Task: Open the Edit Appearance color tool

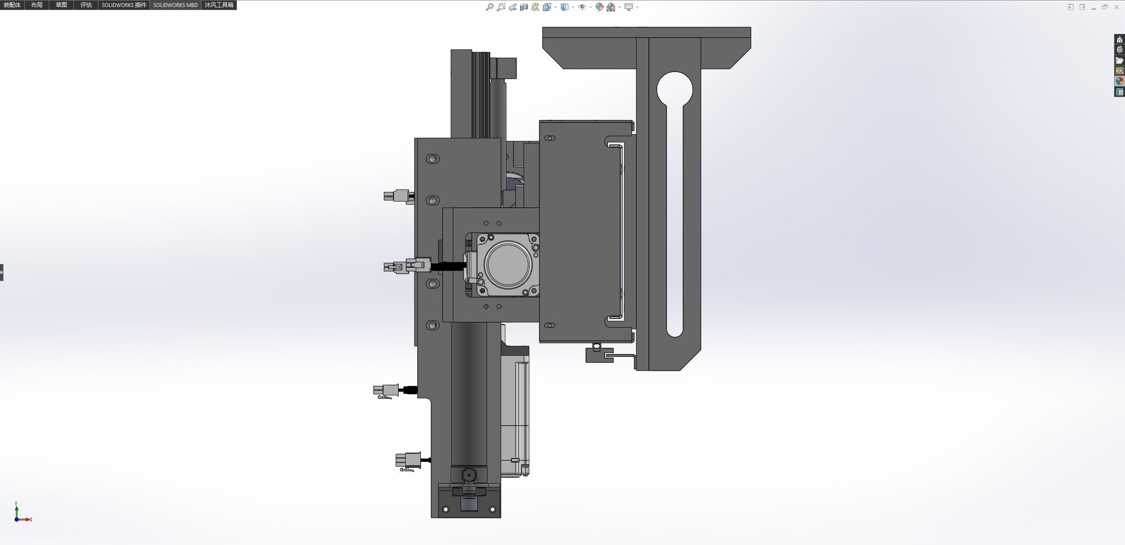Action: click(x=599, y=7)
